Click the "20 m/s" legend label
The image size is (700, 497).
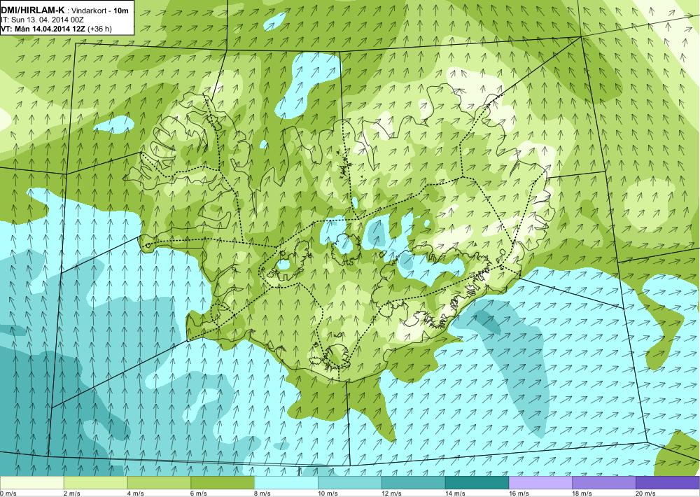coord(646,493)
